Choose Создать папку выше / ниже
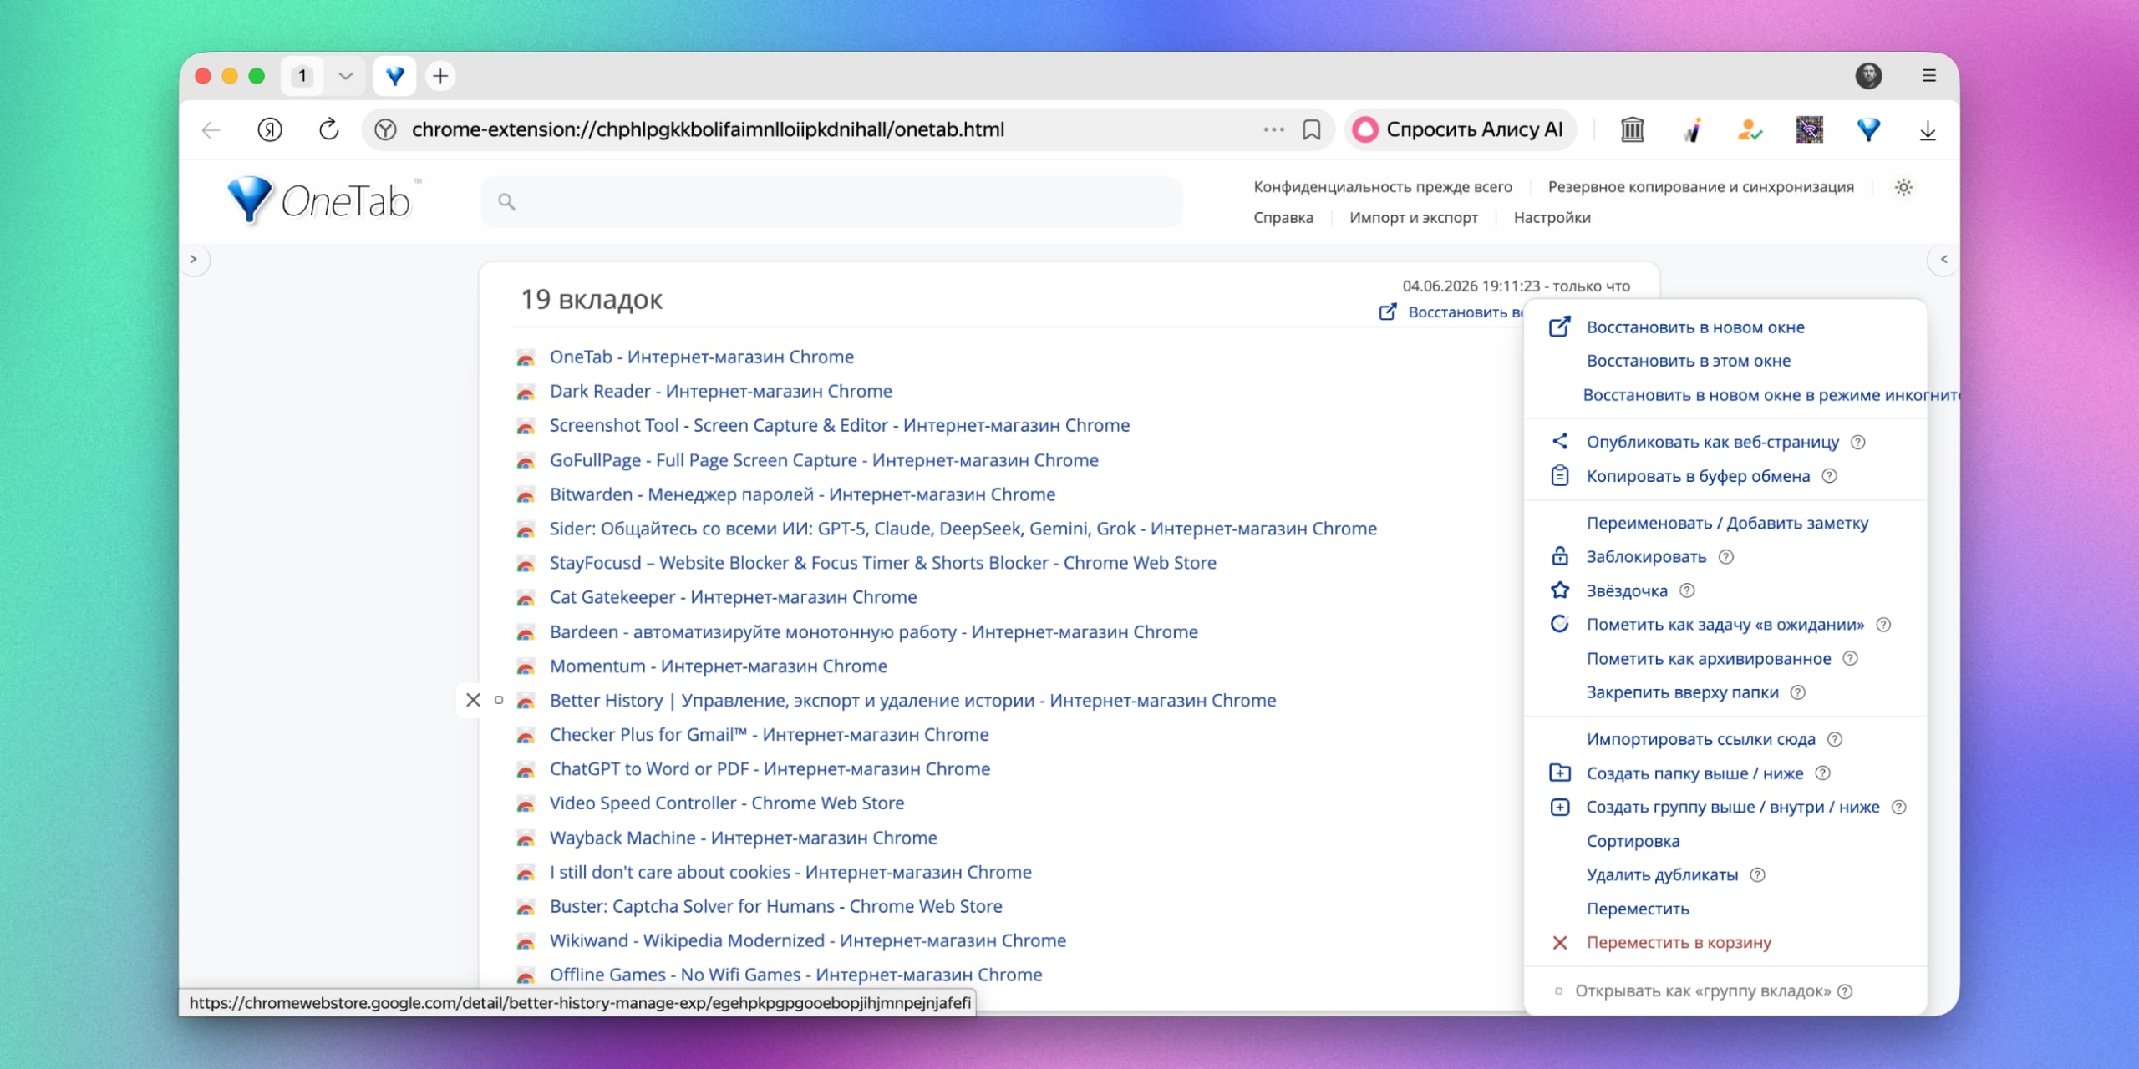The image size is (2139, 1069). pos(1694,773)
